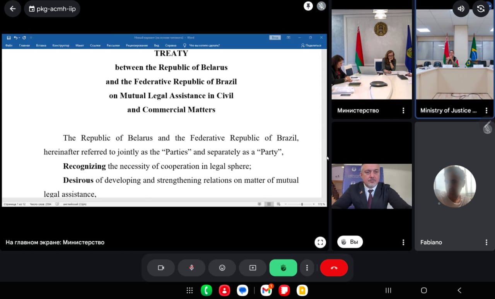Open meeting details for pkg-acmh-iip
This screenshot has width=495, height=299.
[52, 8]
